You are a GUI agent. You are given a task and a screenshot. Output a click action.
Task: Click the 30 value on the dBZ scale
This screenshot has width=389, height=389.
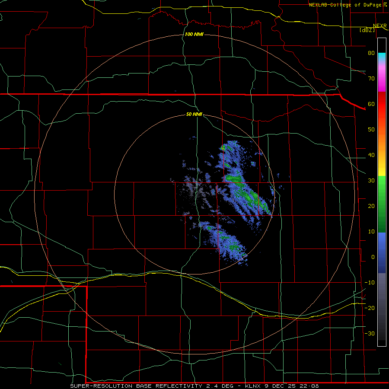(x=371, y=181)
